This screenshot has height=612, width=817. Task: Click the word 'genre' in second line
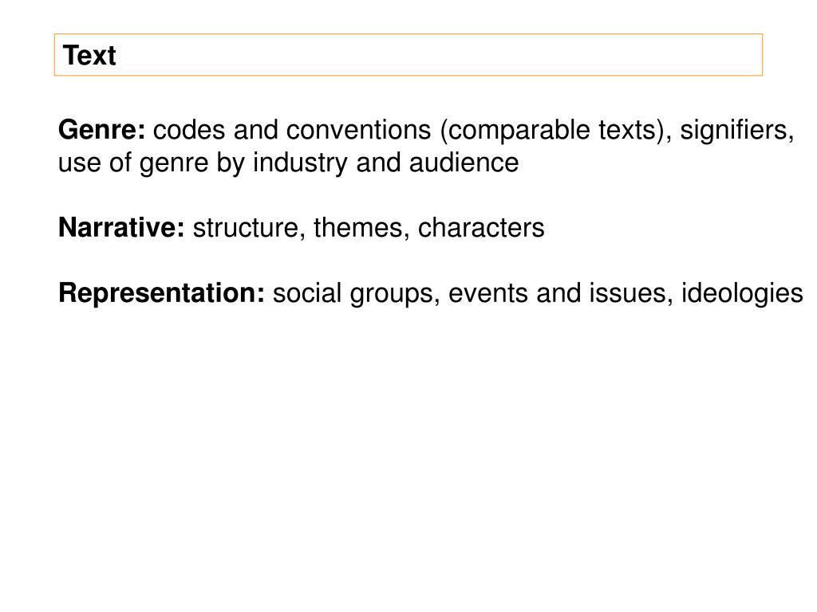[174, 163]
